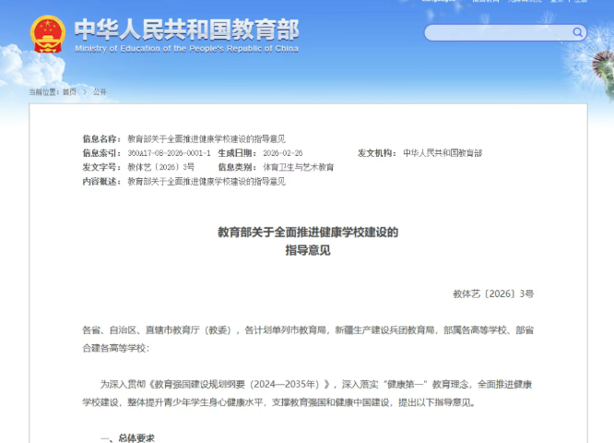The height and width of the screenshot is (443, 614).
Task: Click the search magnifier icon
Action: (x=578, y=32)
